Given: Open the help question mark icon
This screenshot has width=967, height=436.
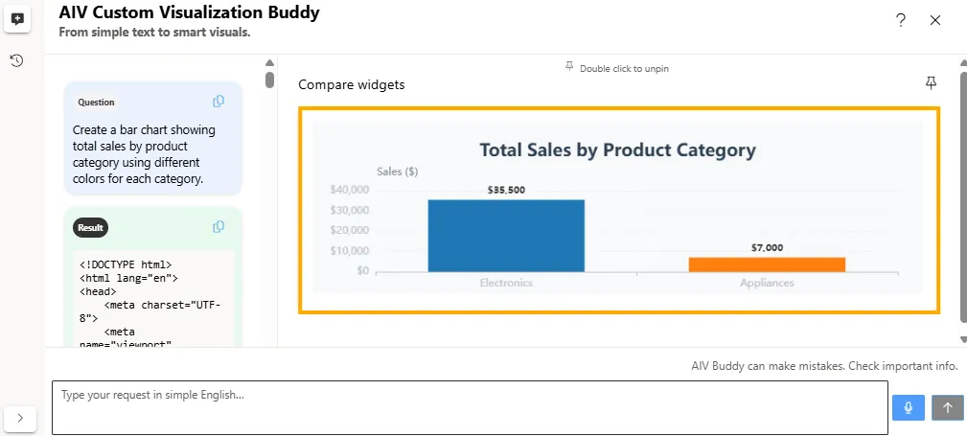Looking at the screenshot, I should pos(901,20).
